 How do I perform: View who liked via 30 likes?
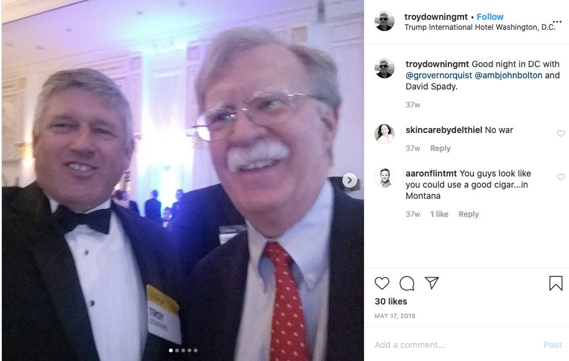pos(391,301)
